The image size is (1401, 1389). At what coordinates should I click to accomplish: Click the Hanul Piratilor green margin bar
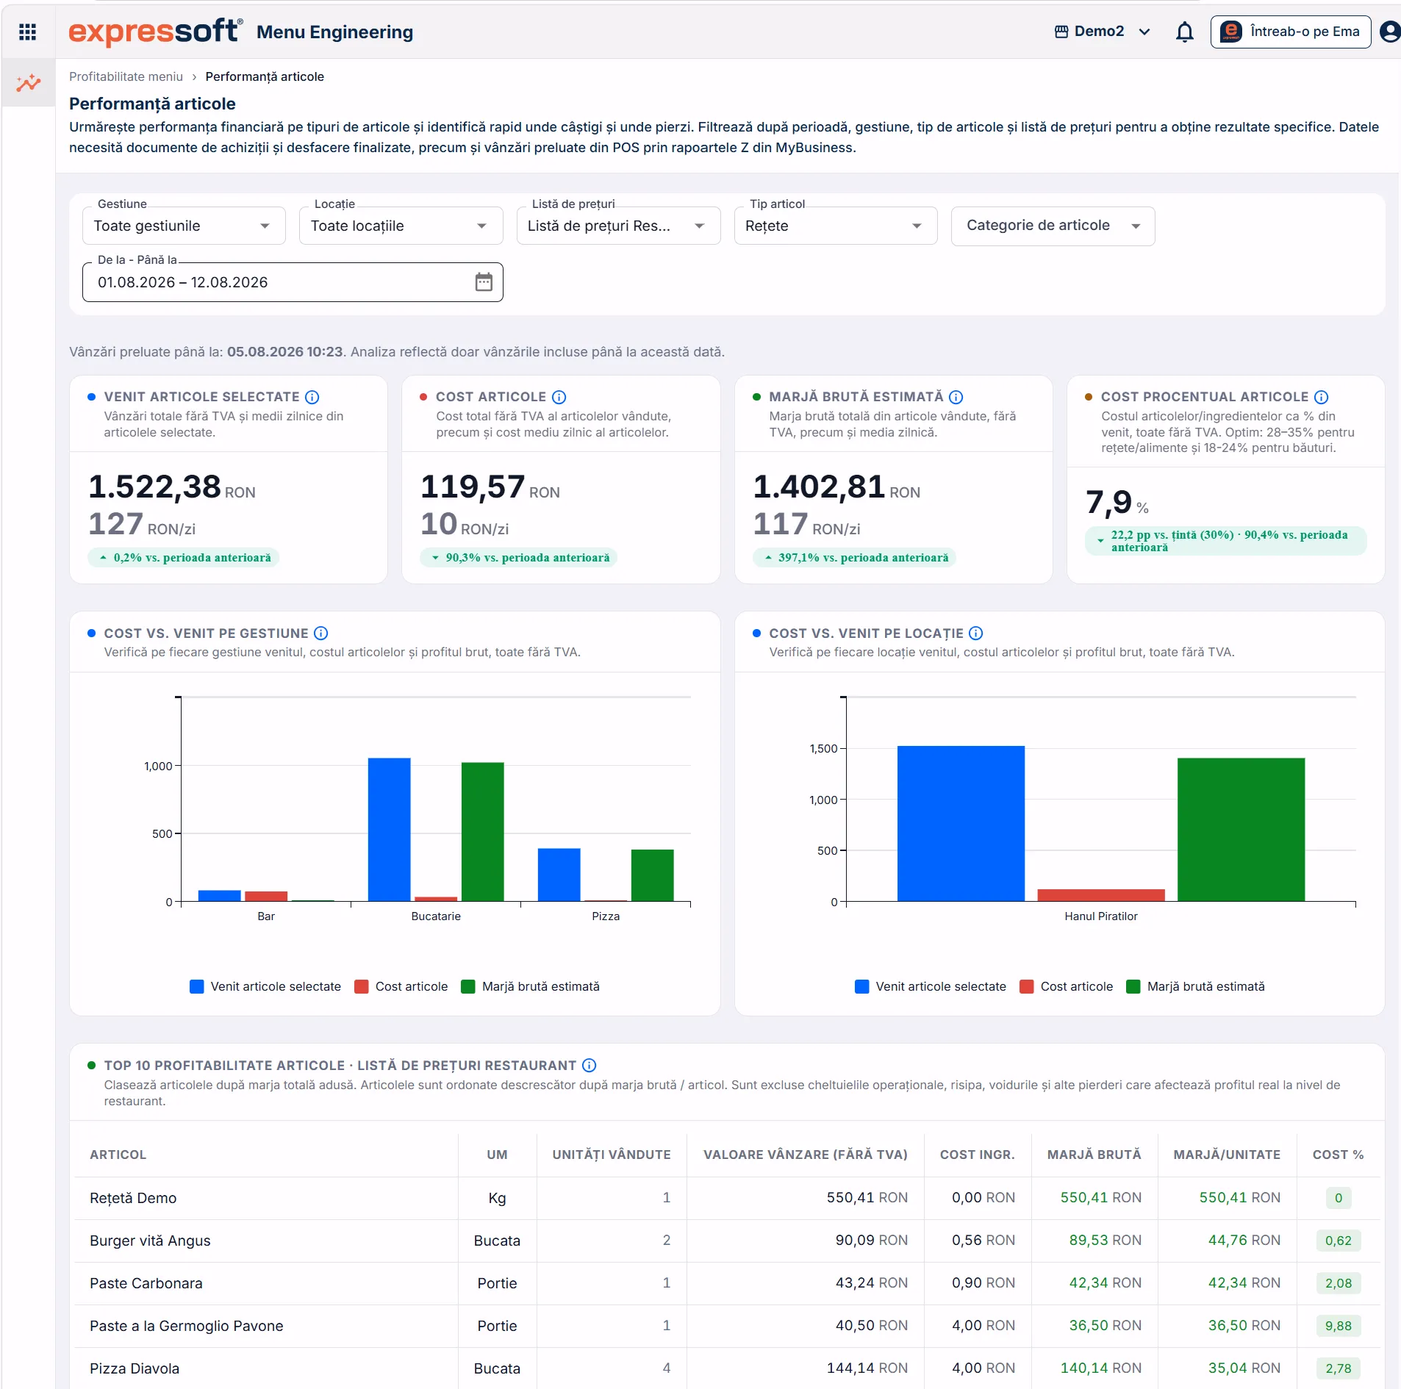(x=1241, y=829)
